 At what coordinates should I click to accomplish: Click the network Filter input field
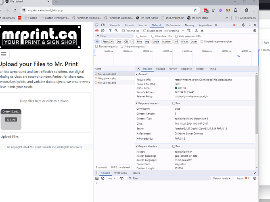114,36
